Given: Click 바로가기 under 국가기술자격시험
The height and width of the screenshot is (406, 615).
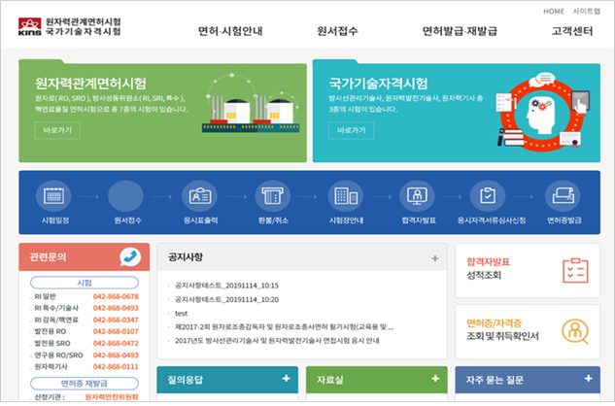Looking at the screenshot, I should tap(351, 130).
